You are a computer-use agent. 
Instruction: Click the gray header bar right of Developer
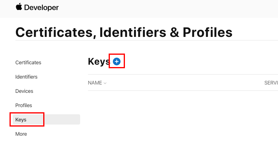pyautogui.click(x=169, y=8)
